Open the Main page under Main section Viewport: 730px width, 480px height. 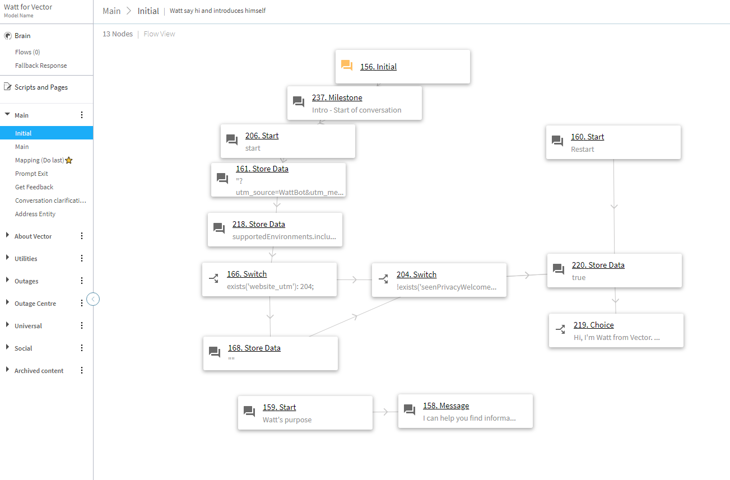click(22, 147)
